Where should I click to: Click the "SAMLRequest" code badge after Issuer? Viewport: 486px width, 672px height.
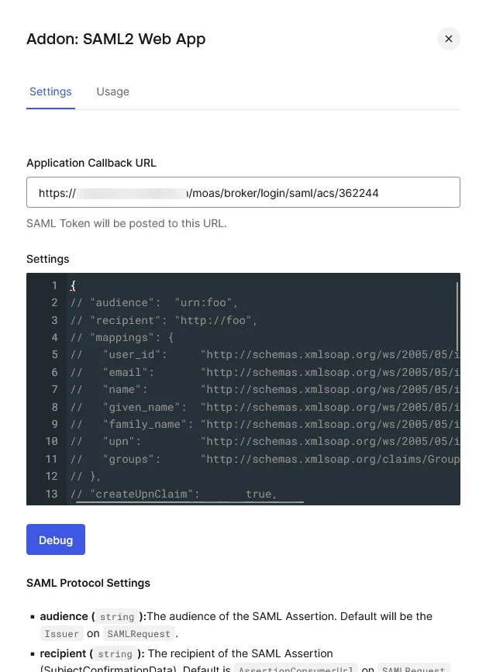136,633
